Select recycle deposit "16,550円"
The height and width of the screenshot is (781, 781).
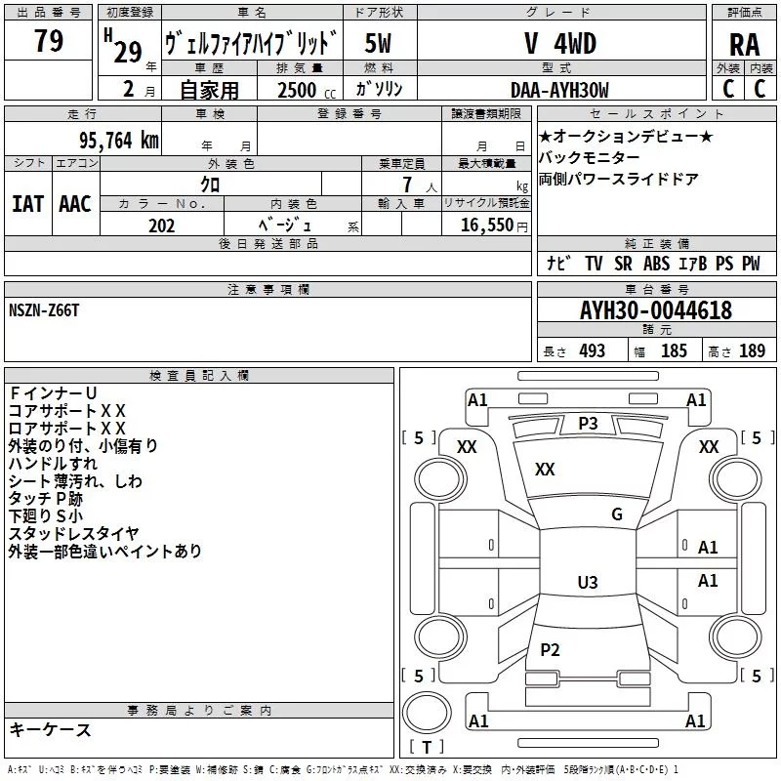(494, 226)
